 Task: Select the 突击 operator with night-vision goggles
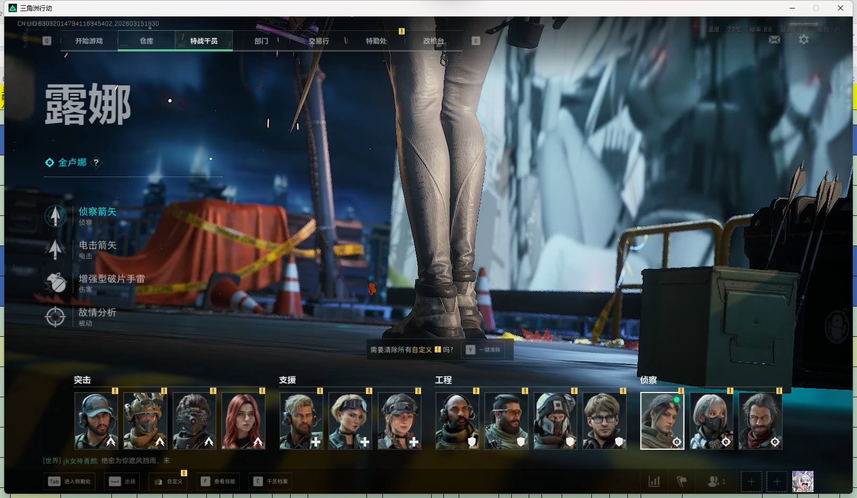click(194, 421)
